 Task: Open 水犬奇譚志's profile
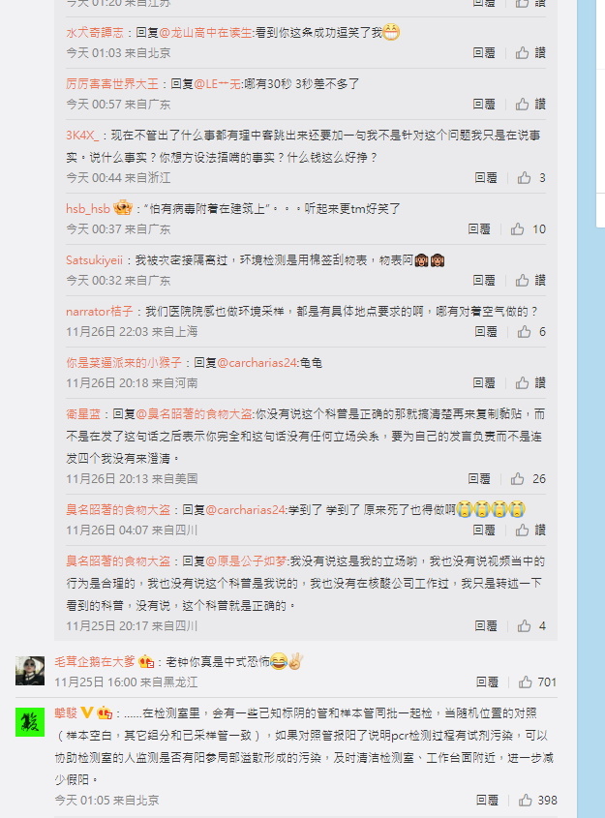pyautogui.click(x=95, y=32)
